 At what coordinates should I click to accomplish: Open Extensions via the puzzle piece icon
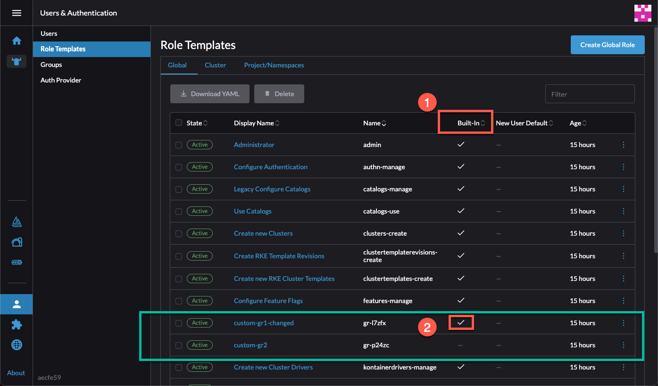tap(17, 324)
